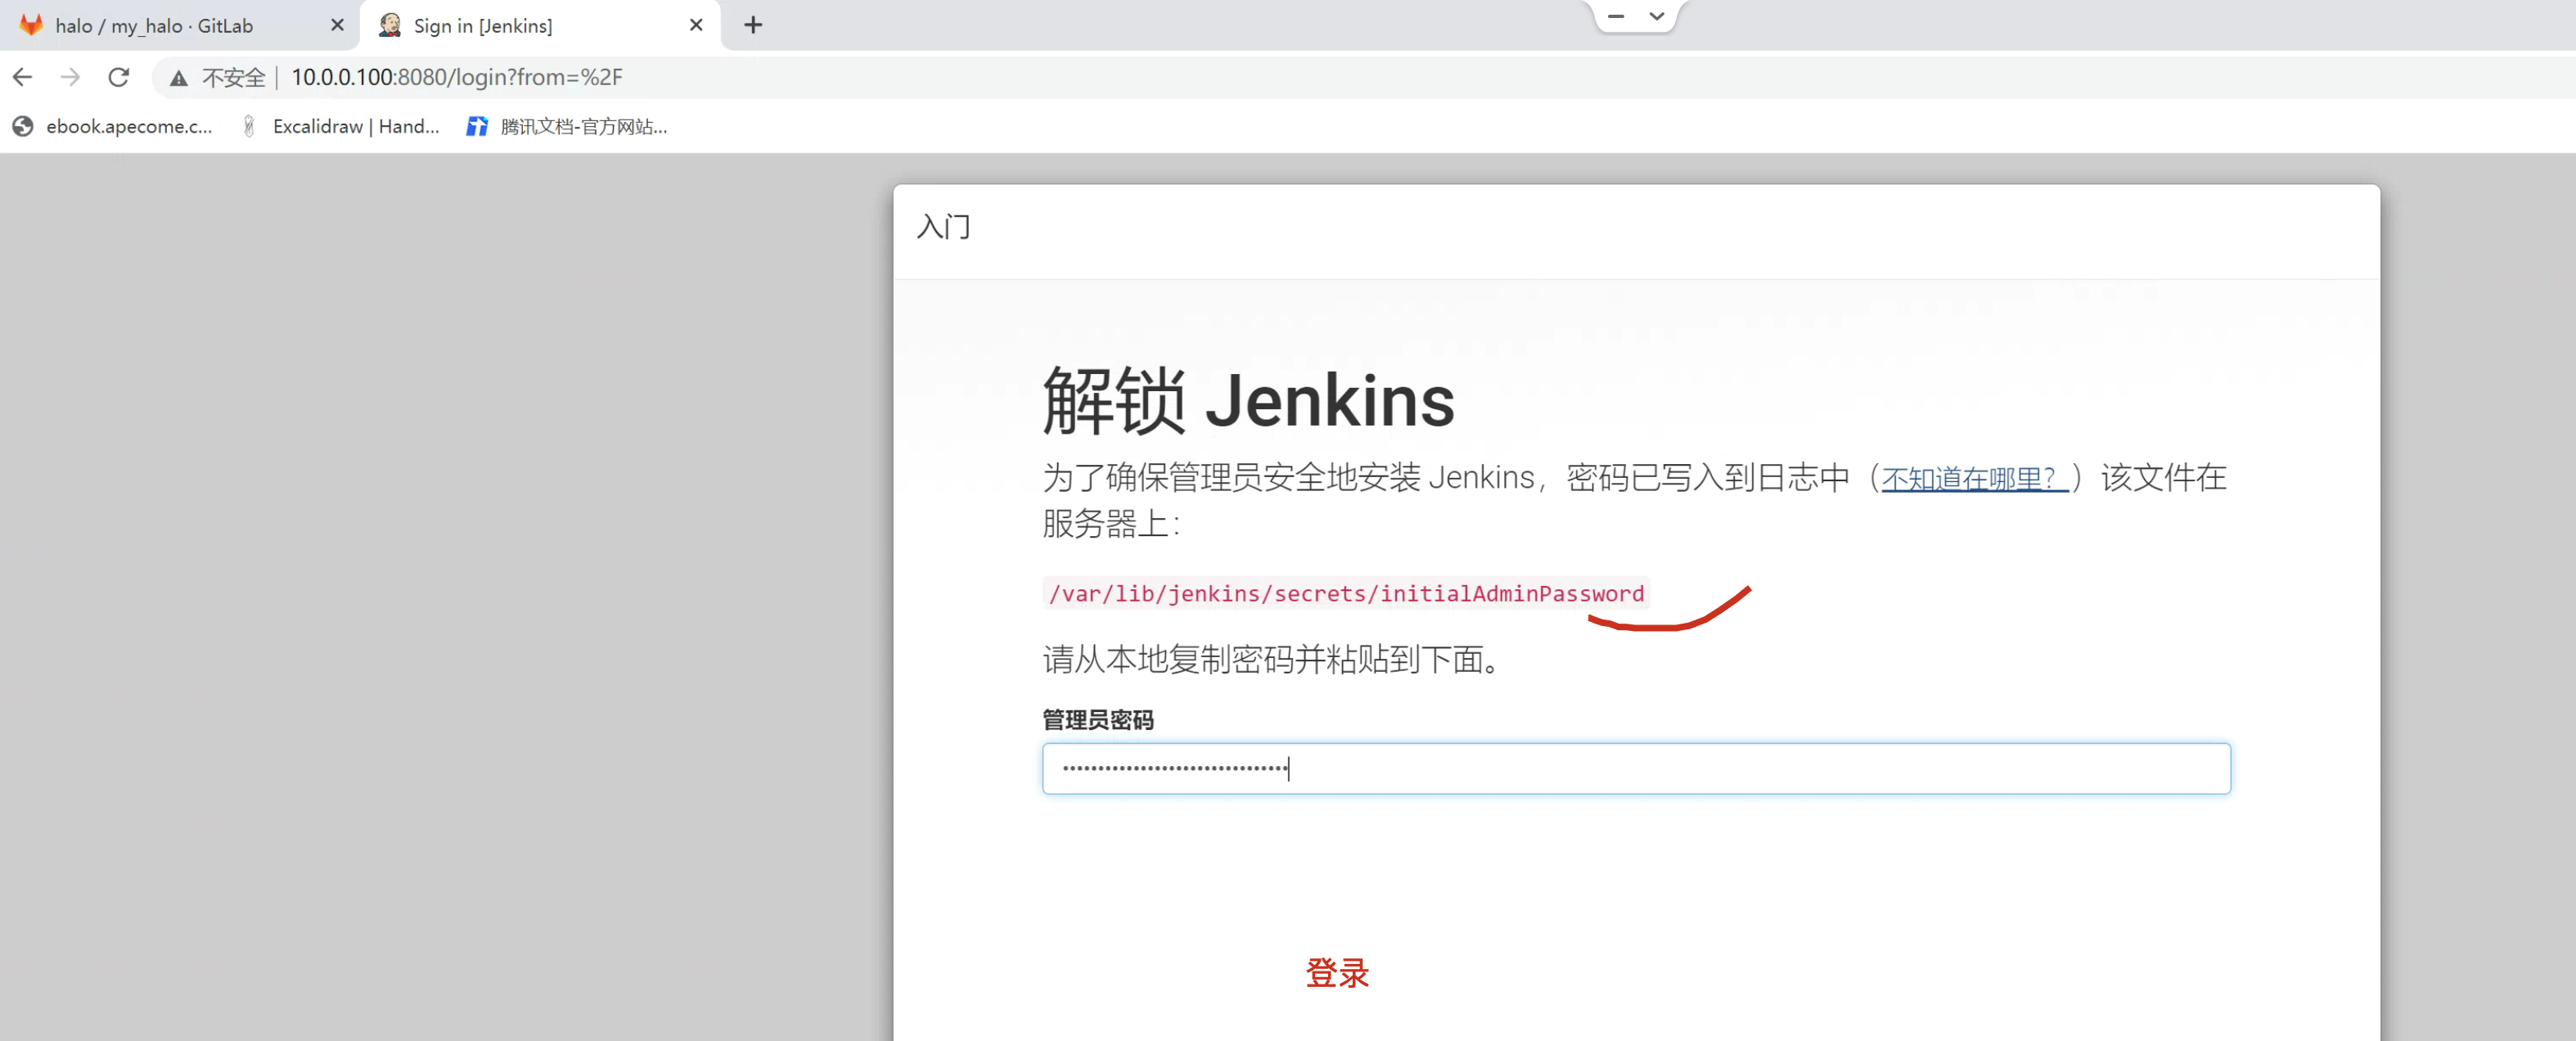Close the Sign in Jenkins tab
2576x1041 pixels.
coord(696,25)
